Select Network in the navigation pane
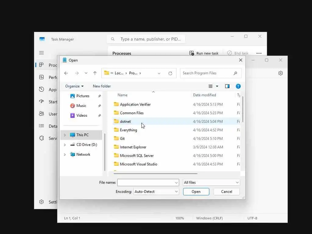The image size is (312, 234). point(80,154)
